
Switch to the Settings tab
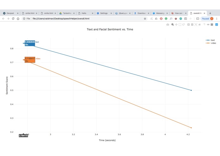click(x=104, y=13)
